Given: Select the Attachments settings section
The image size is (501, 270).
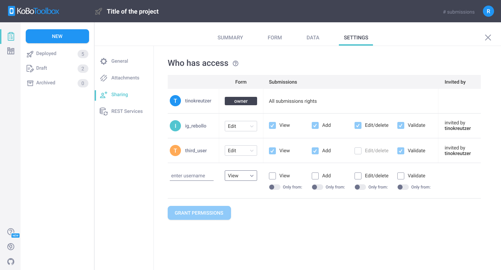Looking at the screenshot, I should (125, 78).
